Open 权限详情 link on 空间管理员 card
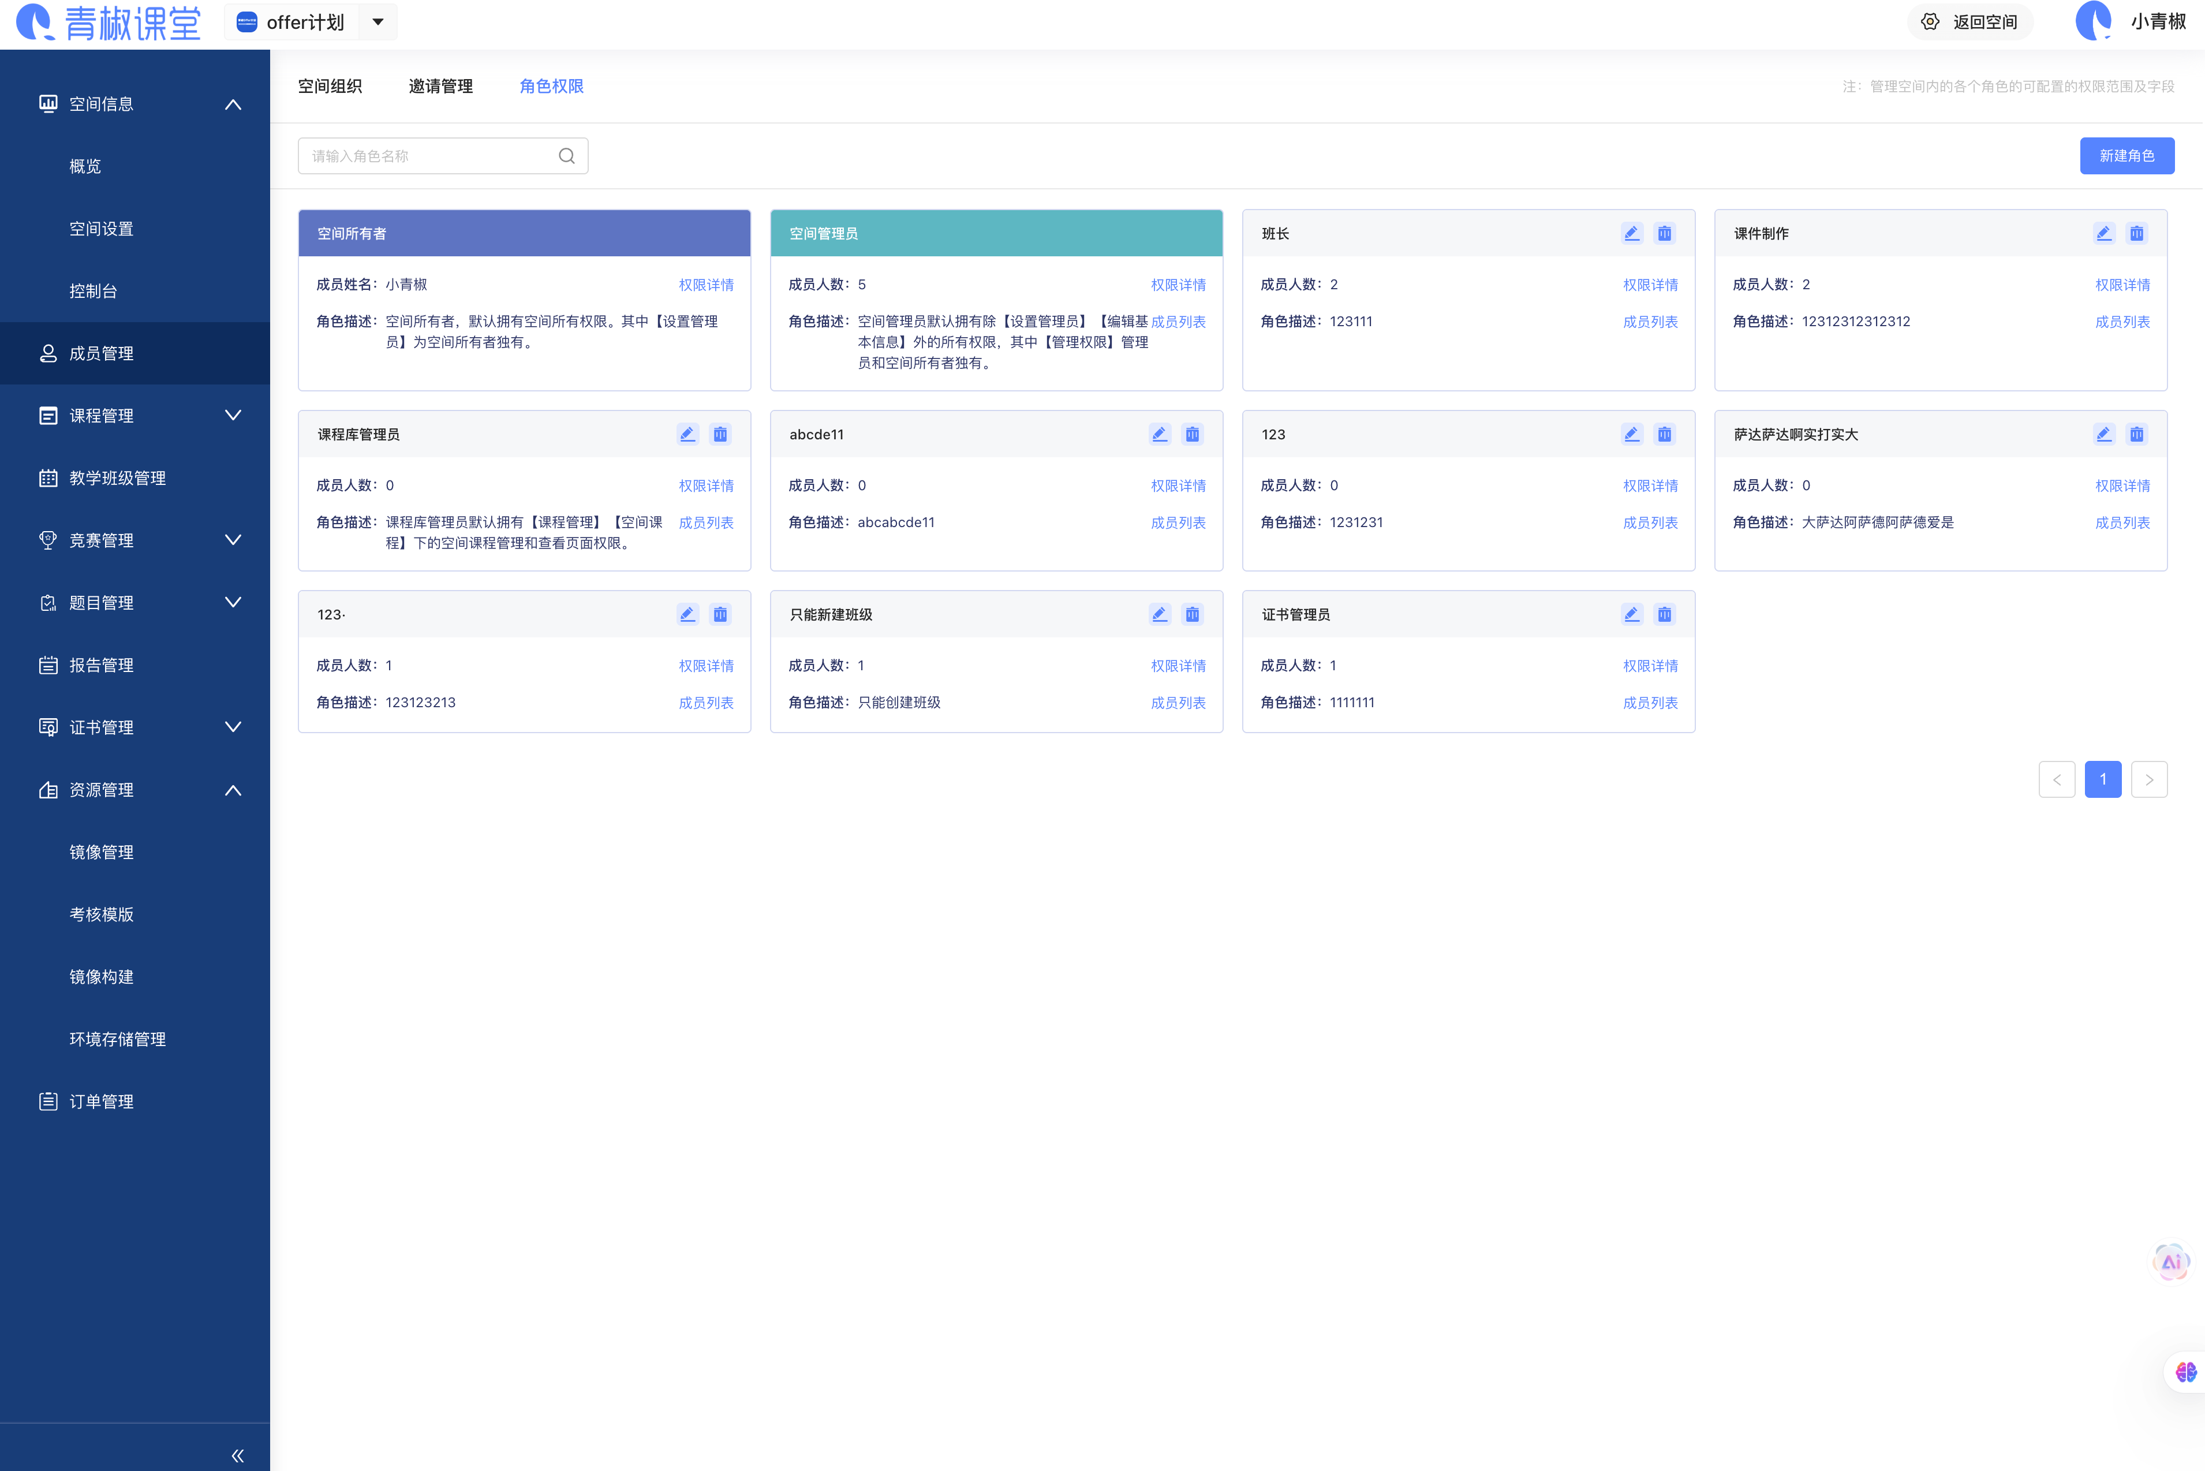 (1178, 285)
